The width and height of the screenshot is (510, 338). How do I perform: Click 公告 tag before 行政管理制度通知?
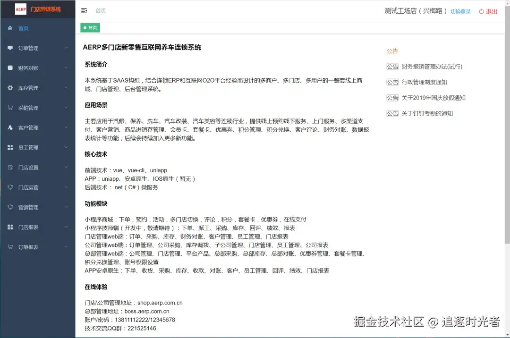[x=392, y=82]
